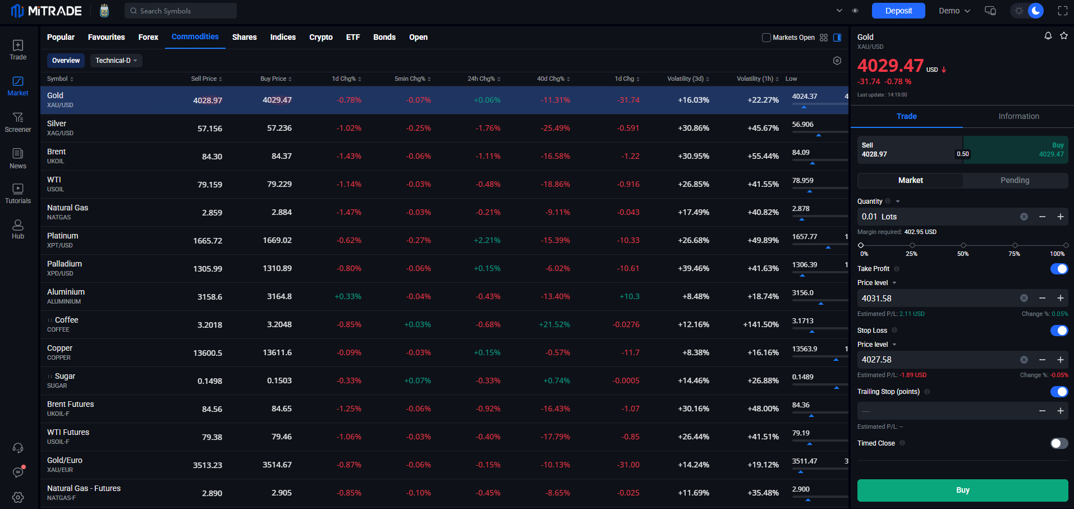1074x509 pixels.
Task: Open the chat messages icon
Action: pos(18,473)
